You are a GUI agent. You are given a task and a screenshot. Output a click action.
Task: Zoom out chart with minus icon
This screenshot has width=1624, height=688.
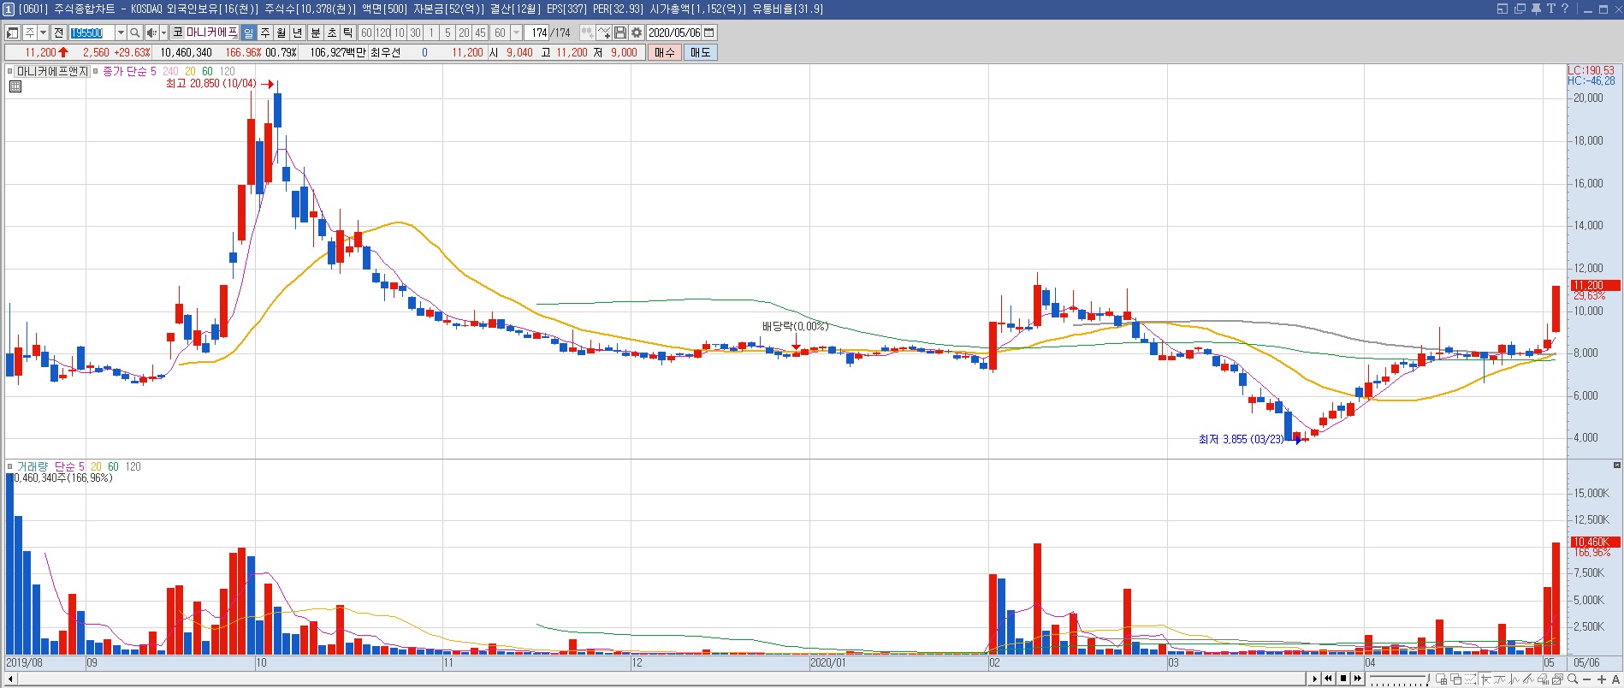(1587, 679)
